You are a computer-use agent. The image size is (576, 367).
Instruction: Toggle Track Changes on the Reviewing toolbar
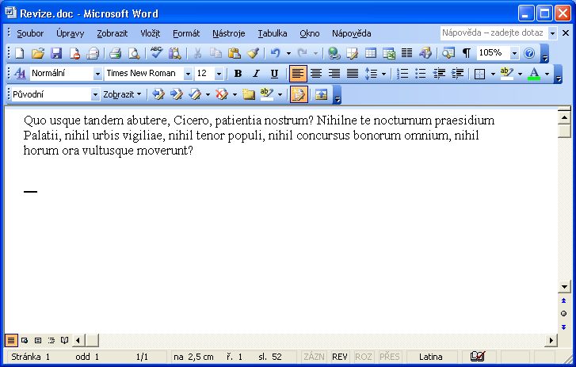[x=299, y=94]
